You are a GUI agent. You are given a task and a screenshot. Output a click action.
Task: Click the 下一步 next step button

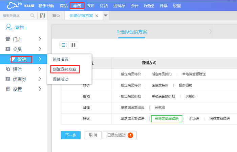click(71, 135)
